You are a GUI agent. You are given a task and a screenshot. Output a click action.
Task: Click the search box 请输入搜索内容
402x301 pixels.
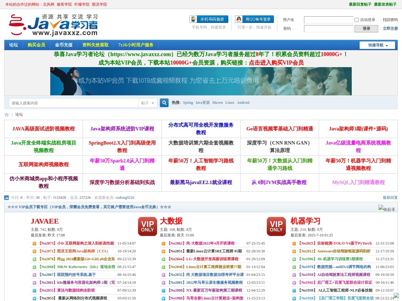click(x=74, y=103)
